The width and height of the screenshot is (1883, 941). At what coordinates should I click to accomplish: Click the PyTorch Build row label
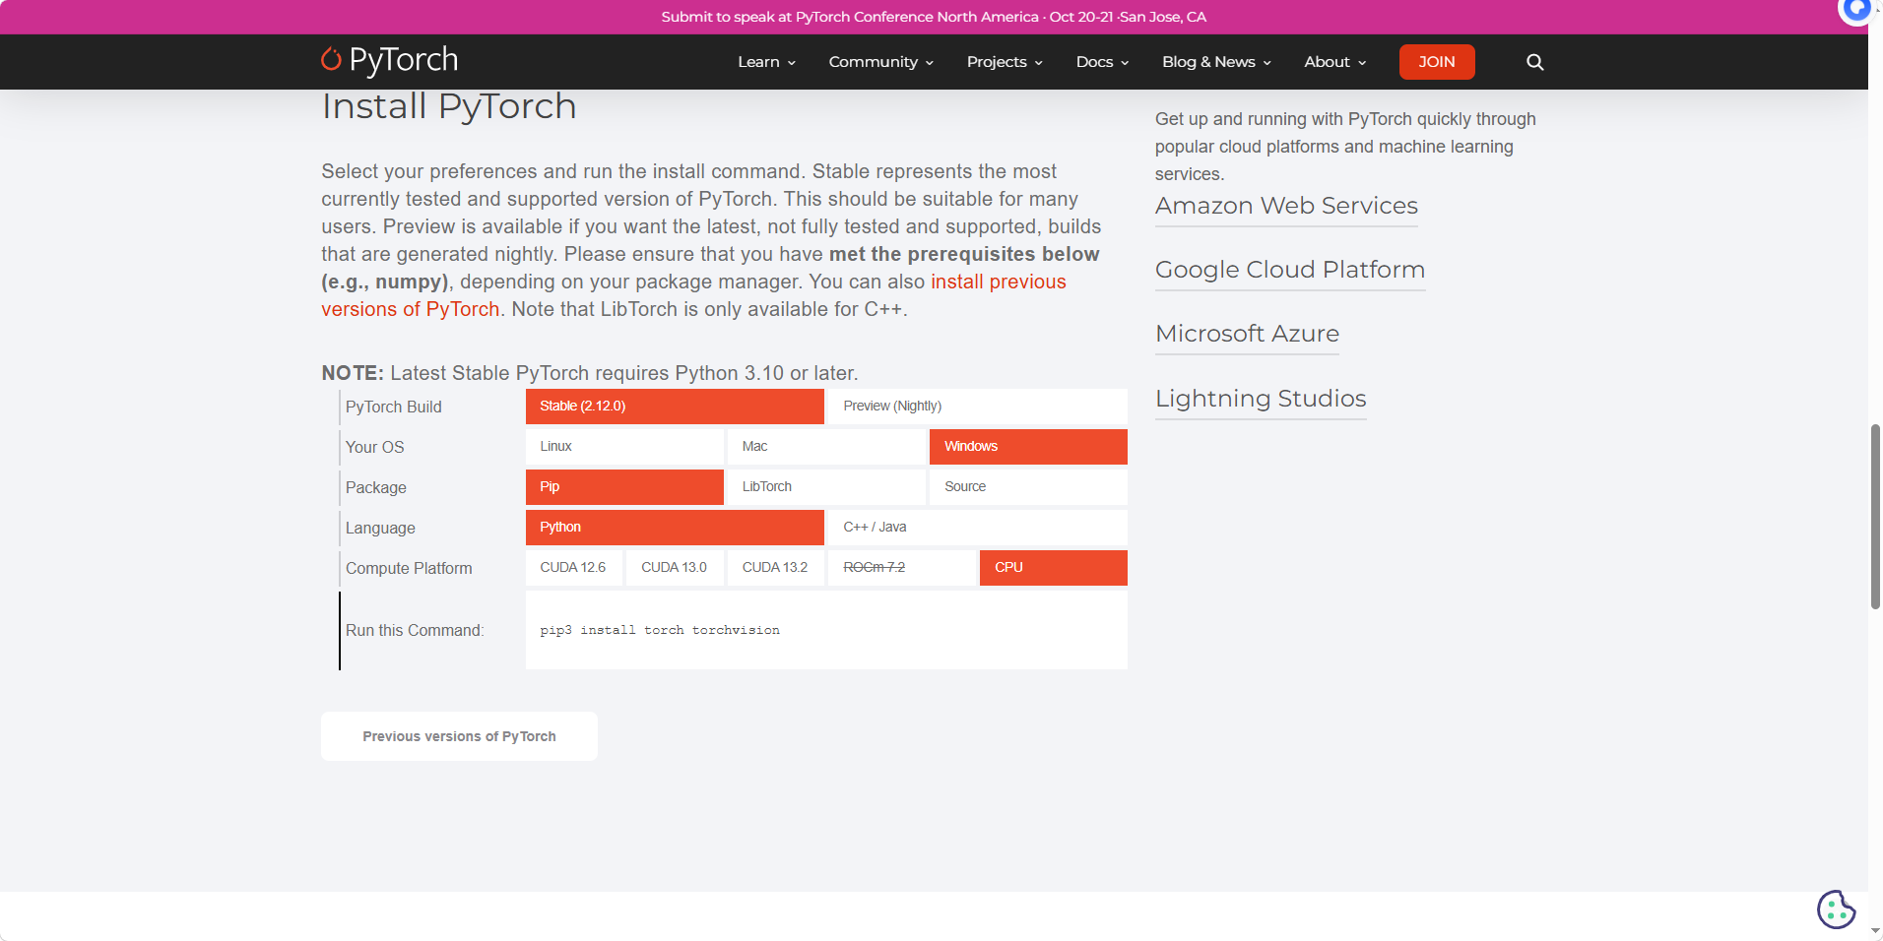pyautogui.click(x=394, y=407)
